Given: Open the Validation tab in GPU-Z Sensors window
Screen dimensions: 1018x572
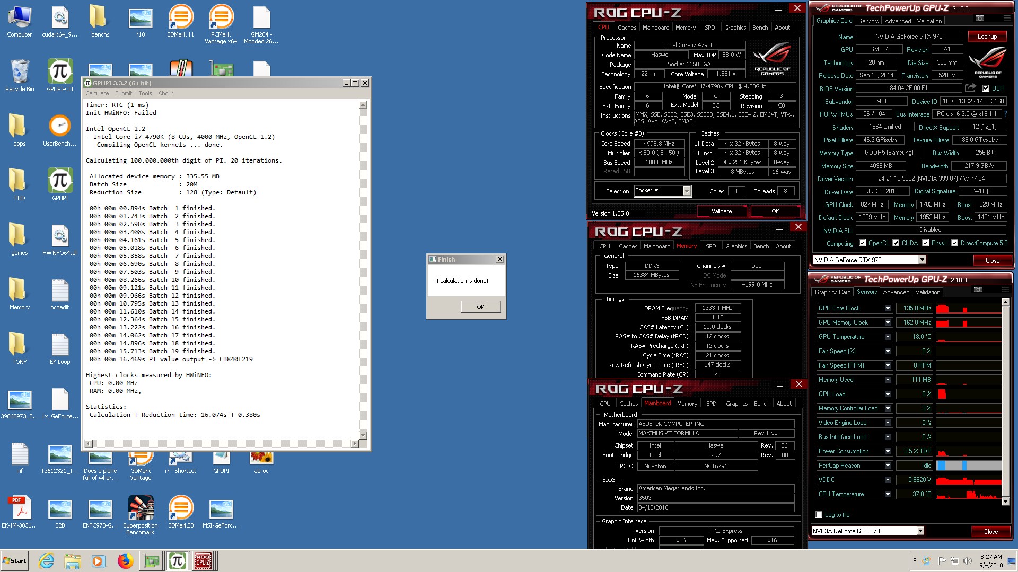Looking at the screenshot, I should [928, 292].
